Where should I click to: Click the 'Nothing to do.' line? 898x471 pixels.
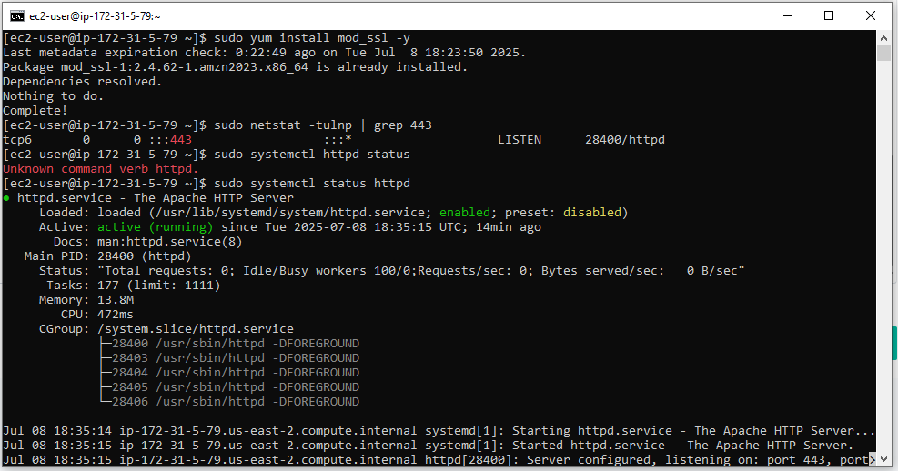click(x=54, y=96)
